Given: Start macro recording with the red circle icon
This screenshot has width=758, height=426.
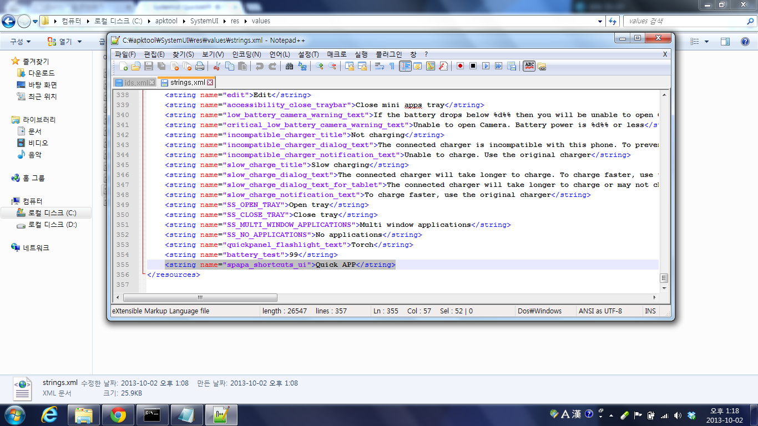Looking at the screenshot, I should [460, 66].
